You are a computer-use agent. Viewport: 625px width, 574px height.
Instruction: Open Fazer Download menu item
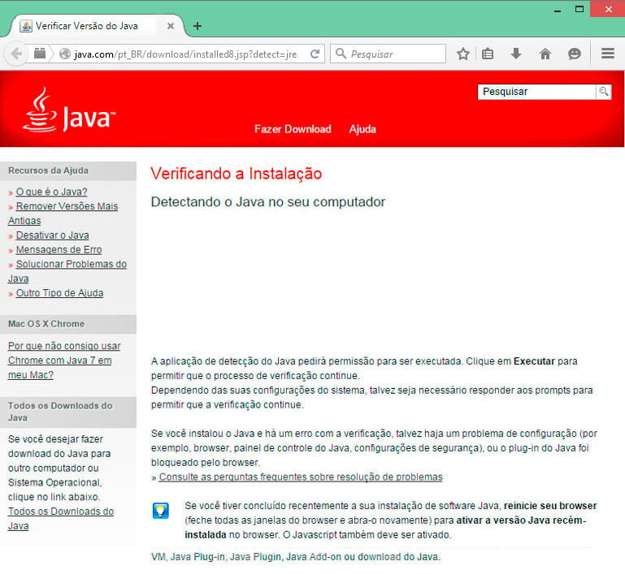coord(293,129)
